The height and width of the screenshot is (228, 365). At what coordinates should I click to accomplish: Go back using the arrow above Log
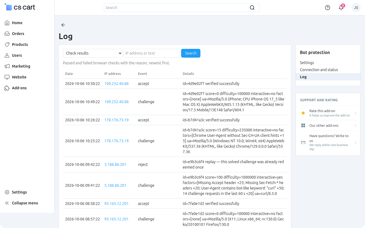[63, 25]
